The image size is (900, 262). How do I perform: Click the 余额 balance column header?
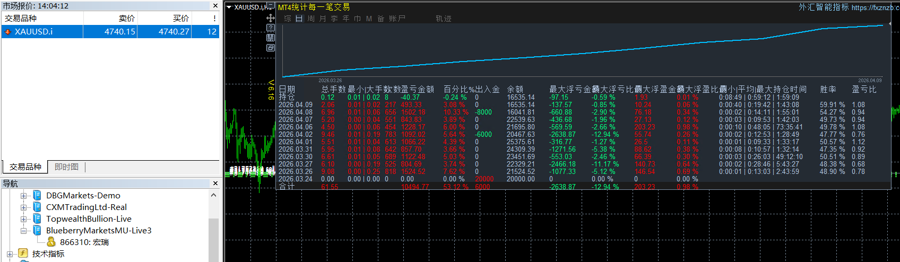[x=515, y=90]
